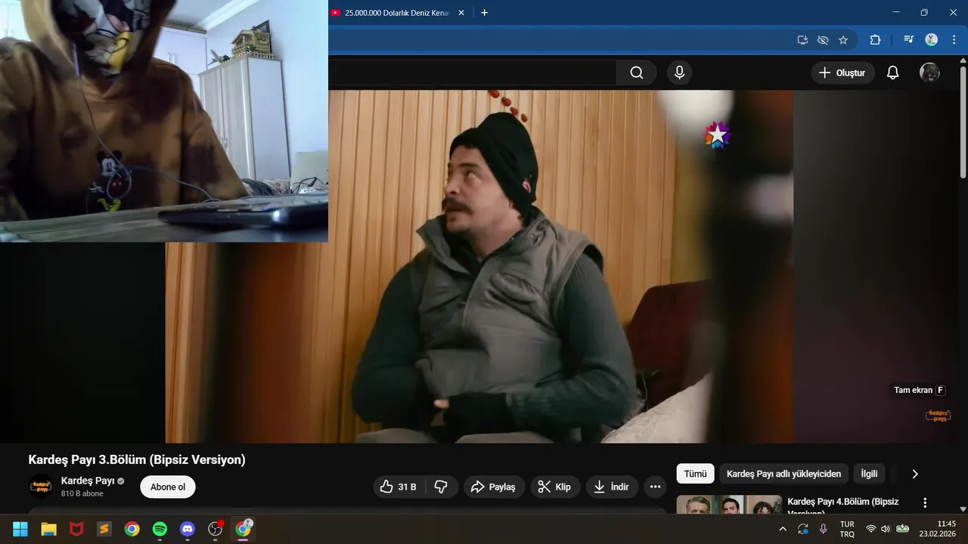This screenshot has height=544, width=968.
Task: Open McAfee from taskbar
Action: [x=76, y=529]
